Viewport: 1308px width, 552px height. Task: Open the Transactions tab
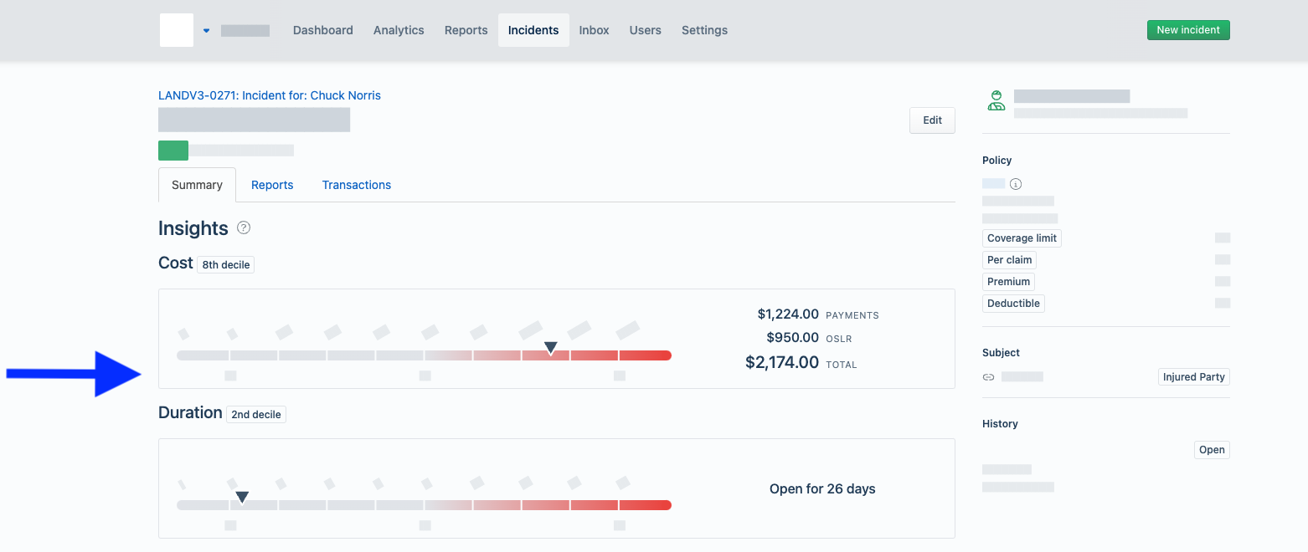(357, 185)
